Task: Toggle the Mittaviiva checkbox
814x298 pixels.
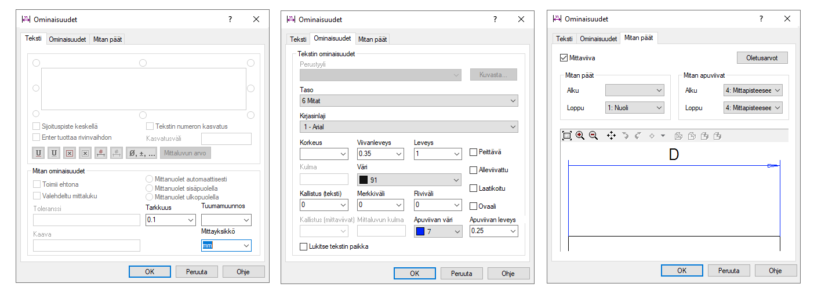Action: coord(564,58)
